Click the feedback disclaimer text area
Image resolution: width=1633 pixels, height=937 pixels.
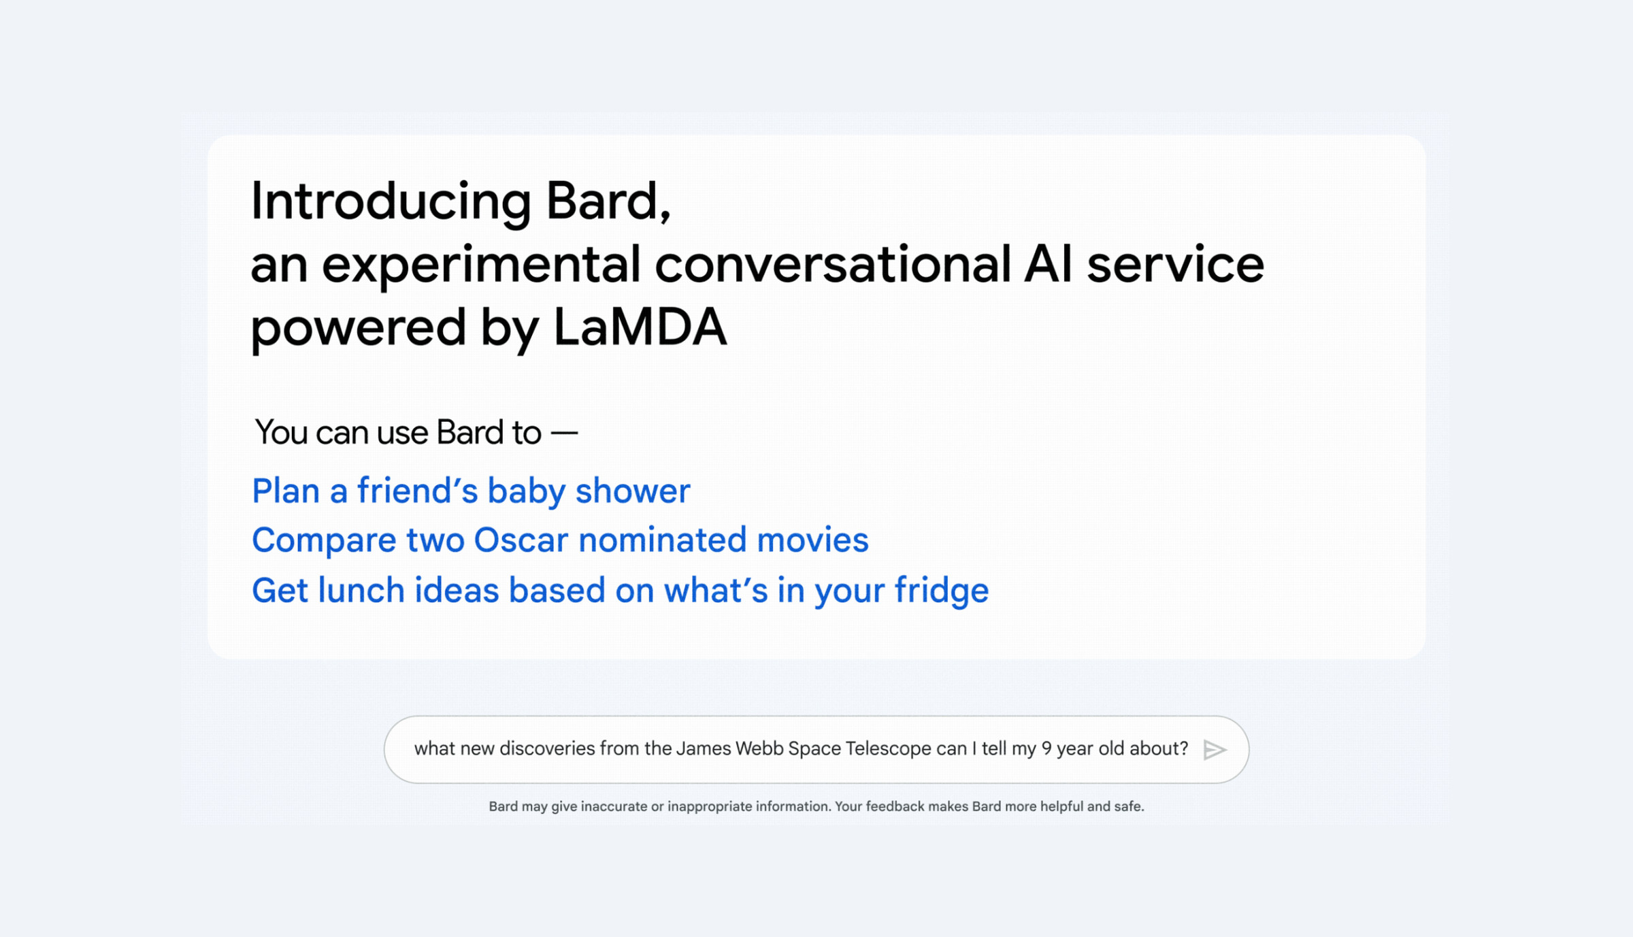click(816, 806)
